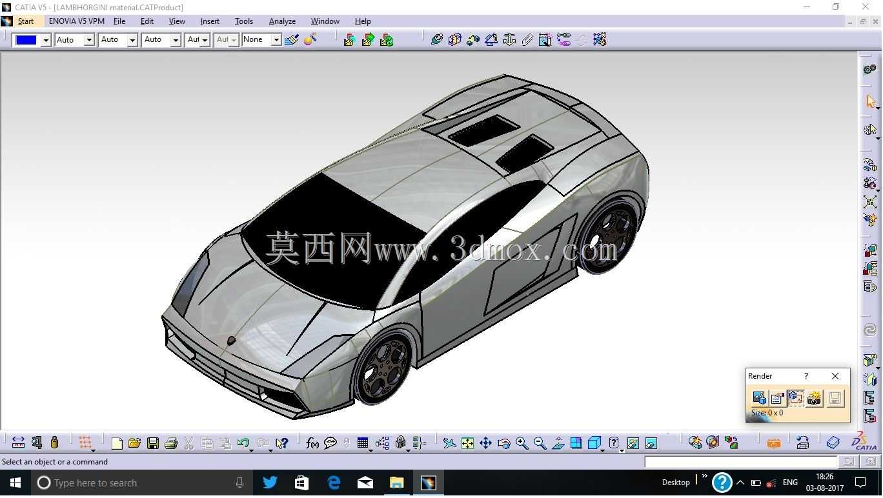Open Microsoft Edge from the taskbar

(334, 483)
